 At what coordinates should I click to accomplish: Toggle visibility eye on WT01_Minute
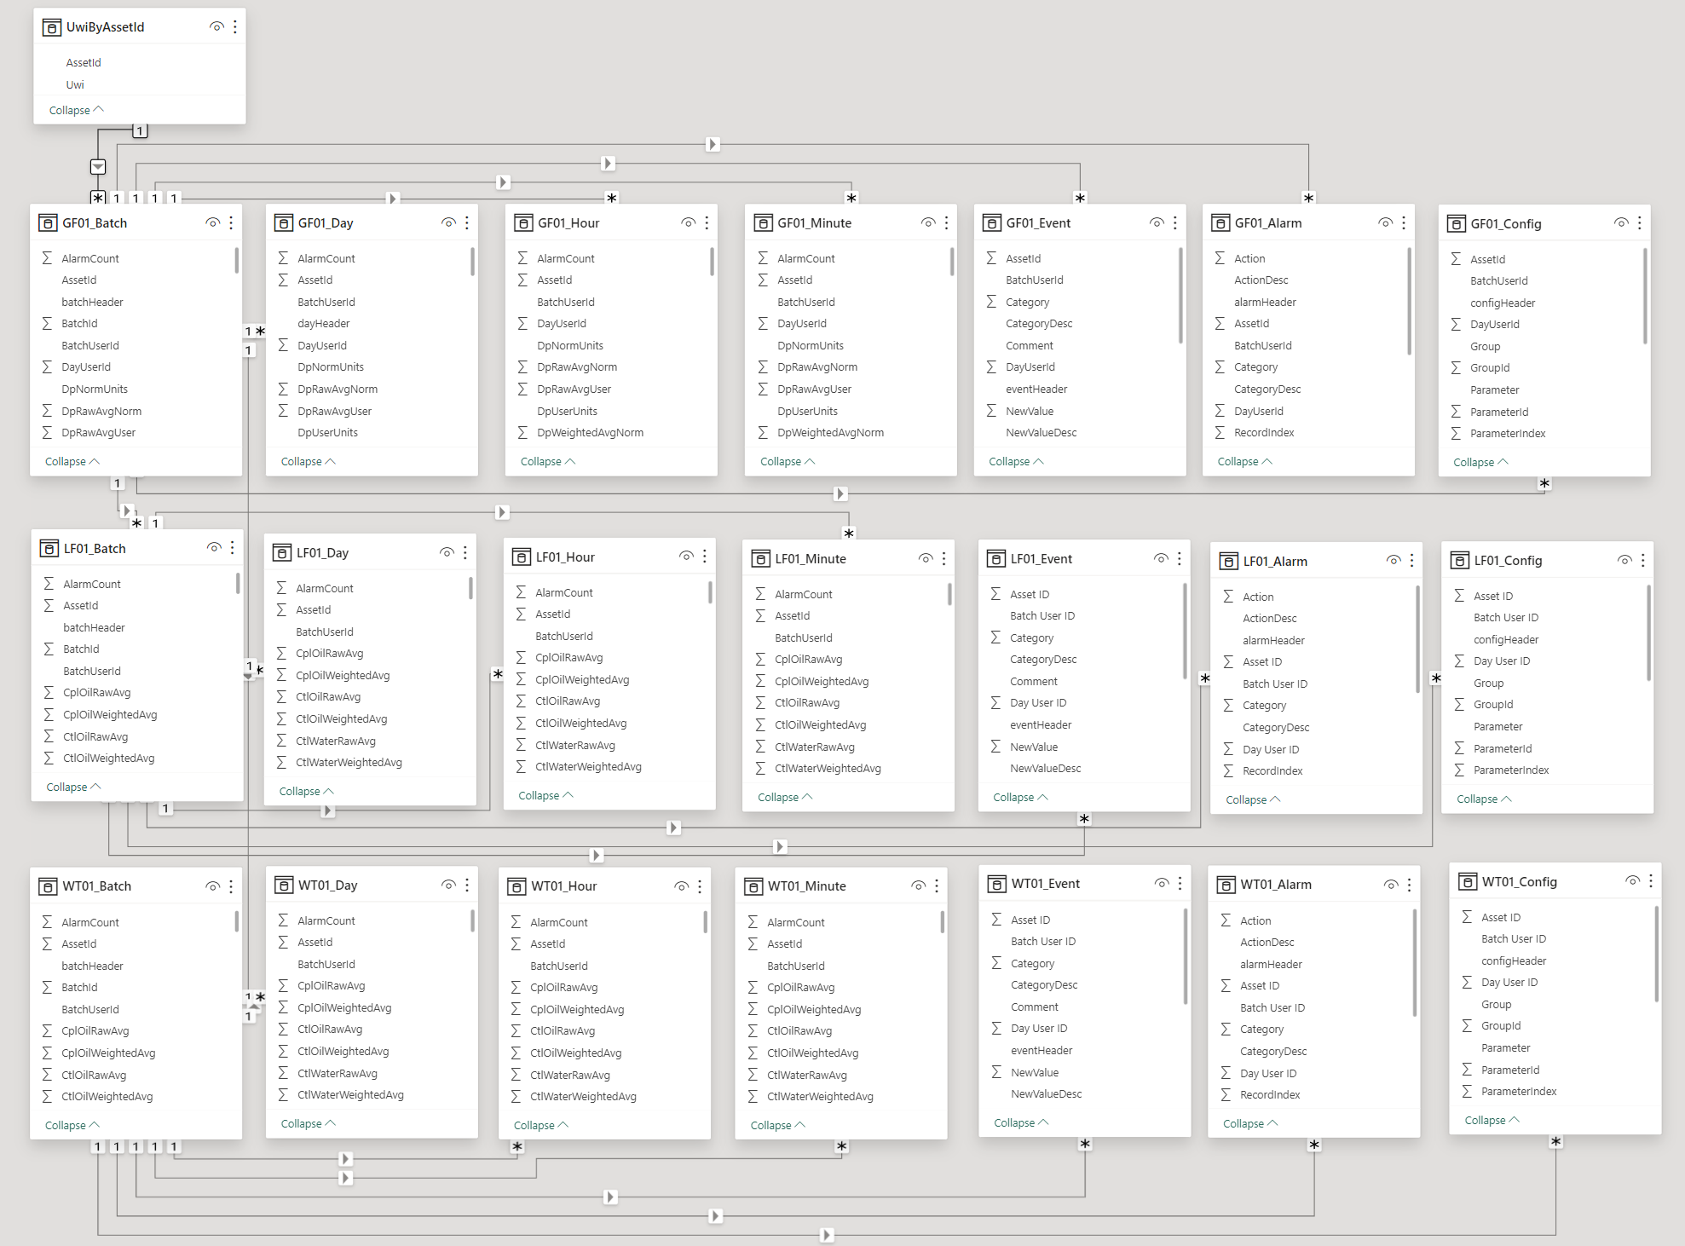(x=918, y=886)
